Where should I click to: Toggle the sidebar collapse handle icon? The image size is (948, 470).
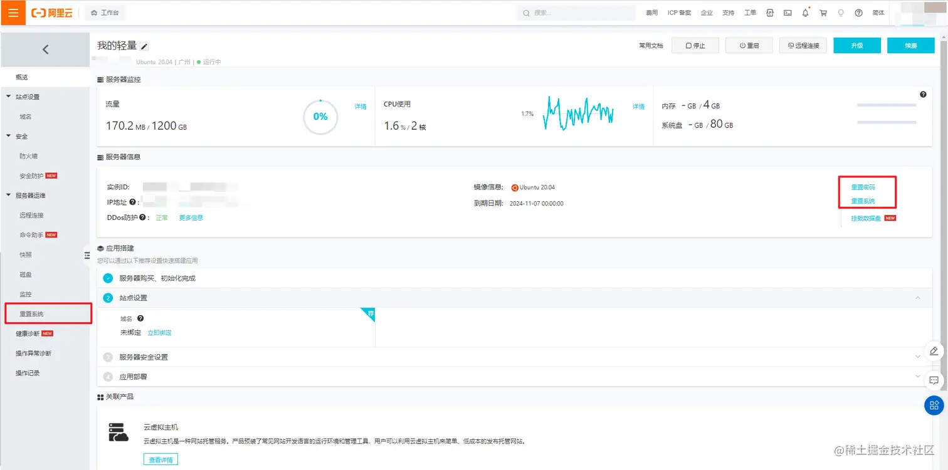pos(87,255)
